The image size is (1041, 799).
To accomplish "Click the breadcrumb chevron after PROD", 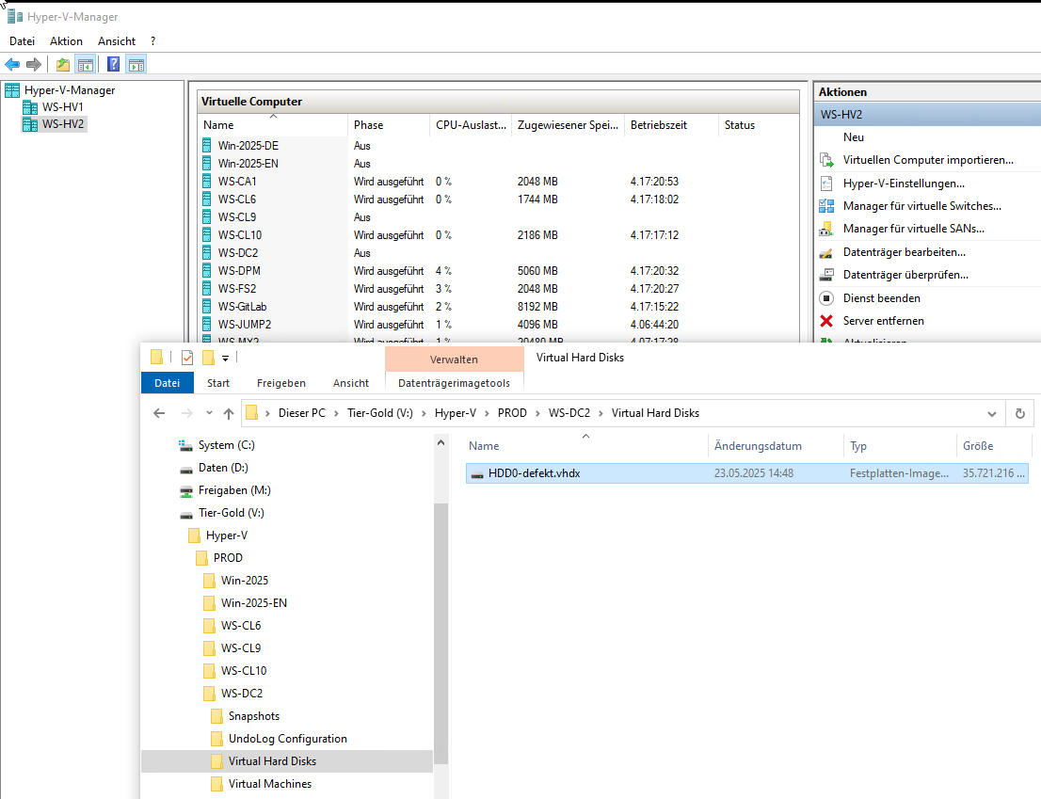I will [x=537, y=413].
